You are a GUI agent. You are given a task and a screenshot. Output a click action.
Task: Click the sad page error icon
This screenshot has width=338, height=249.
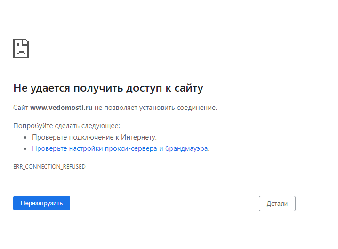coord(21,48)
